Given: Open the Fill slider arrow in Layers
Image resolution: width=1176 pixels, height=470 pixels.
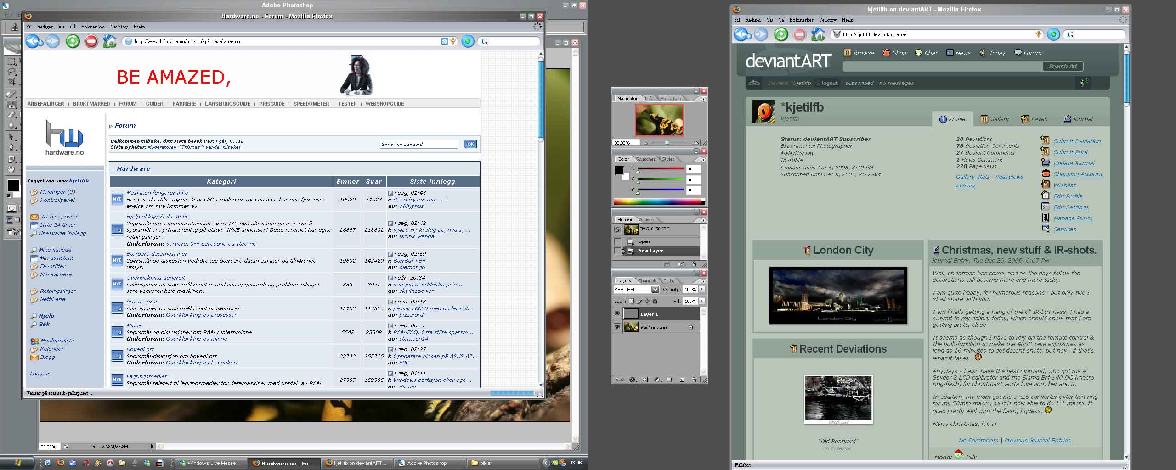Looking at the screenshot, I should coord(701,301).
